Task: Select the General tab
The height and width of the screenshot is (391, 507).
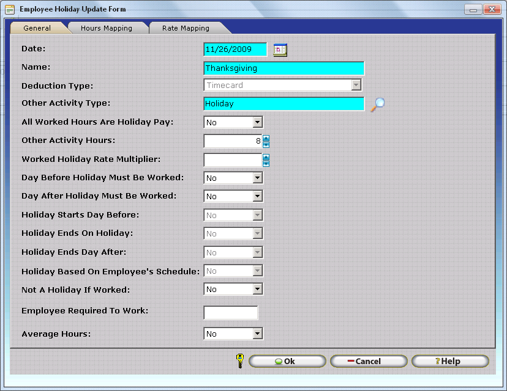Action: coord(37,28)
